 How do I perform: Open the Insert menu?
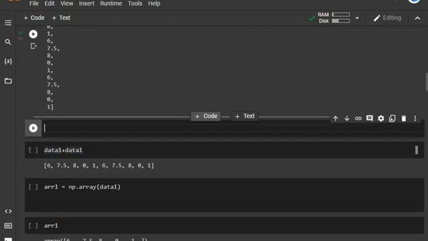86,3
